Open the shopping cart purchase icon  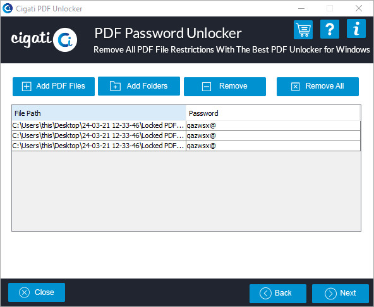click(x=303, y=30)
